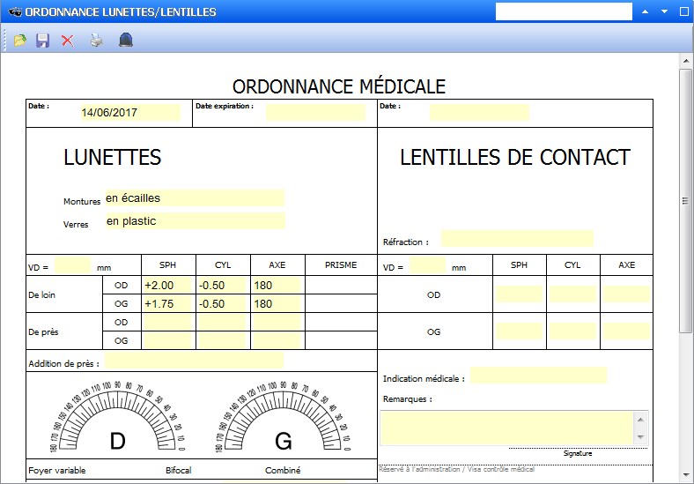Click the main vertical scrollbar up arrow
Image resolution: width=694 pixels, height=484 pixels.
click(x=686, y=61)
